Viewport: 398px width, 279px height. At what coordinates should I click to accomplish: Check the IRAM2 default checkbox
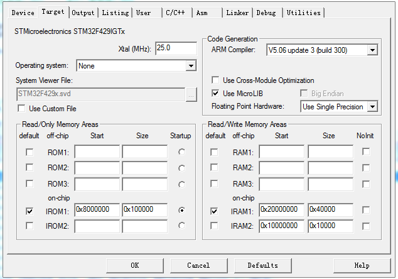click(214, 226)
